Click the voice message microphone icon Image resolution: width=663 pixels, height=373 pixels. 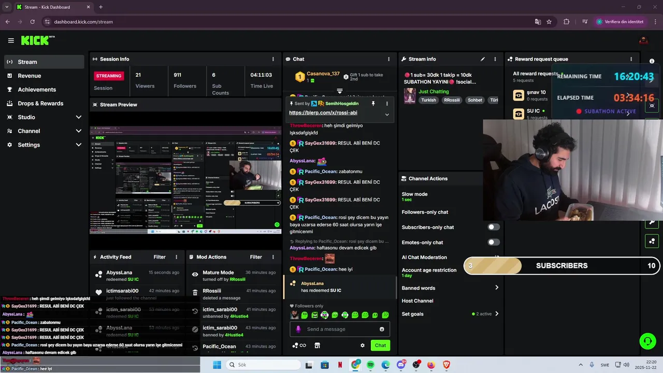pyautogui.click(x=298, y=329)
